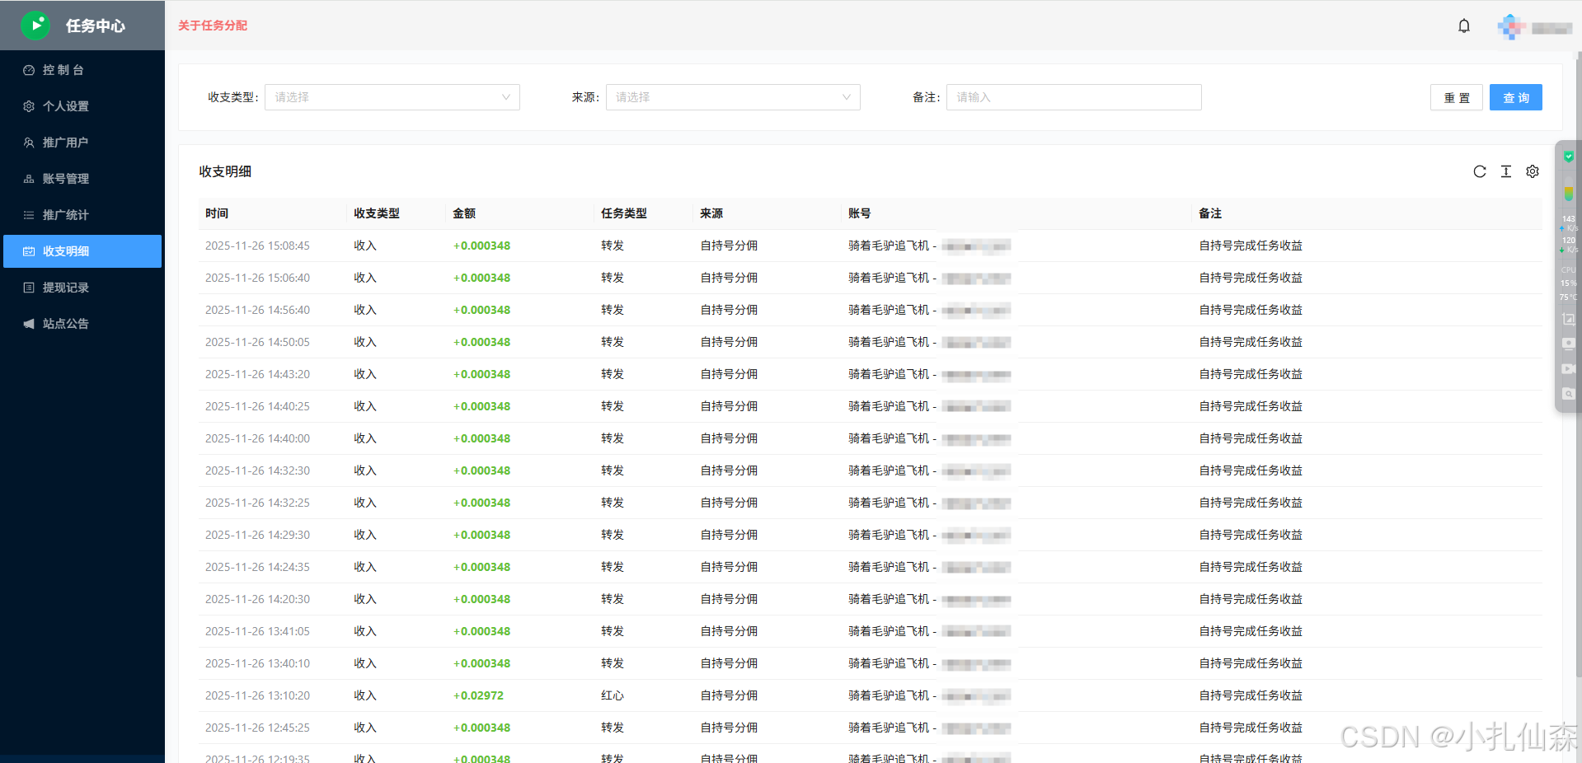
Task: Open 账号管理 sidebar entry
Action: (66, 179)
